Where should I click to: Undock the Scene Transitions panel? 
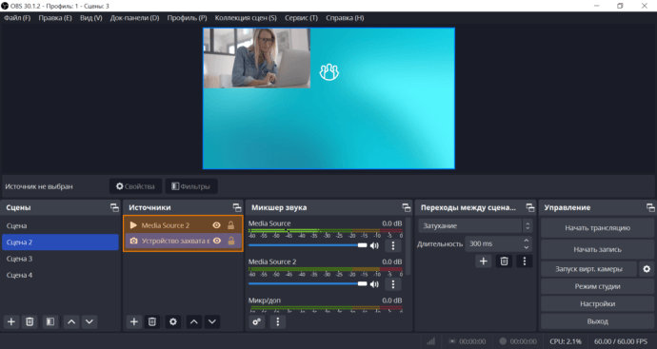tap(530, 207)
